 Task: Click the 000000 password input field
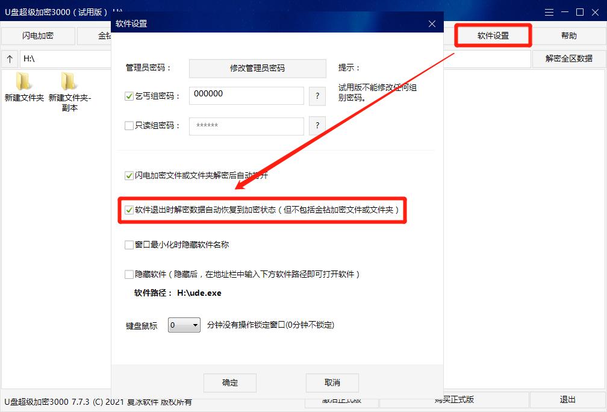(x=246, y=95)
